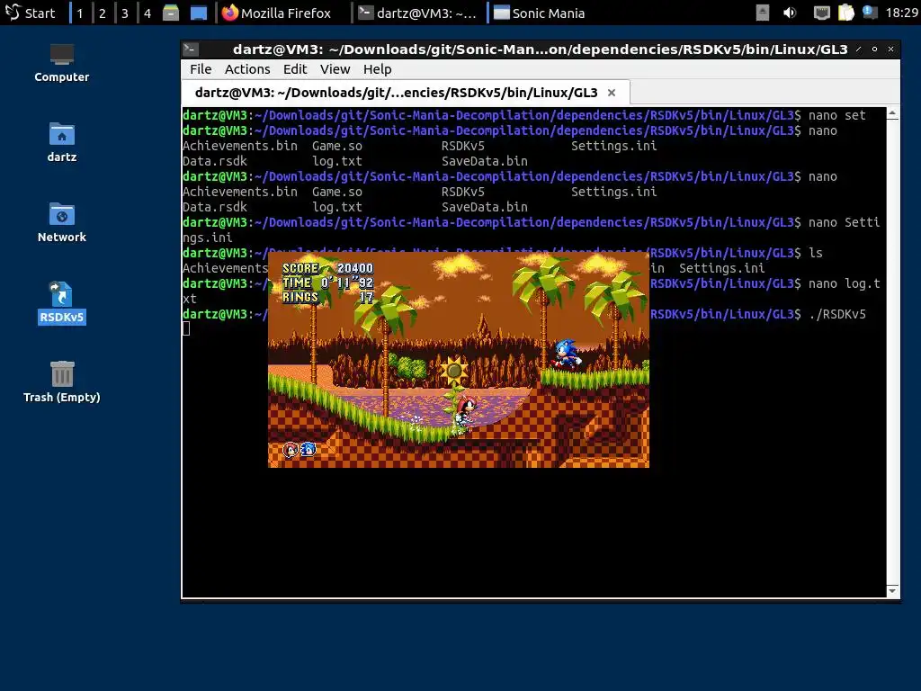Open the terminal File menu
The image size is (921, 691).
pos(201,69)
